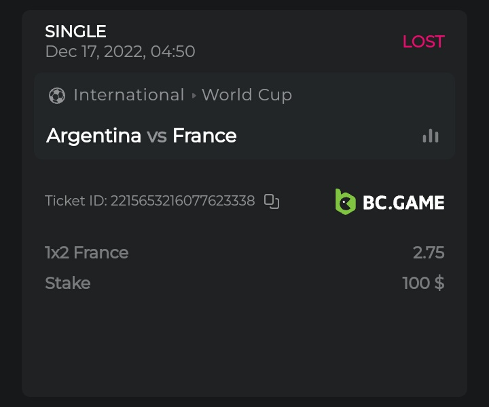Click the 2.75 odds value
This screenshot has height=407, width=489.
tap(429, 252)
